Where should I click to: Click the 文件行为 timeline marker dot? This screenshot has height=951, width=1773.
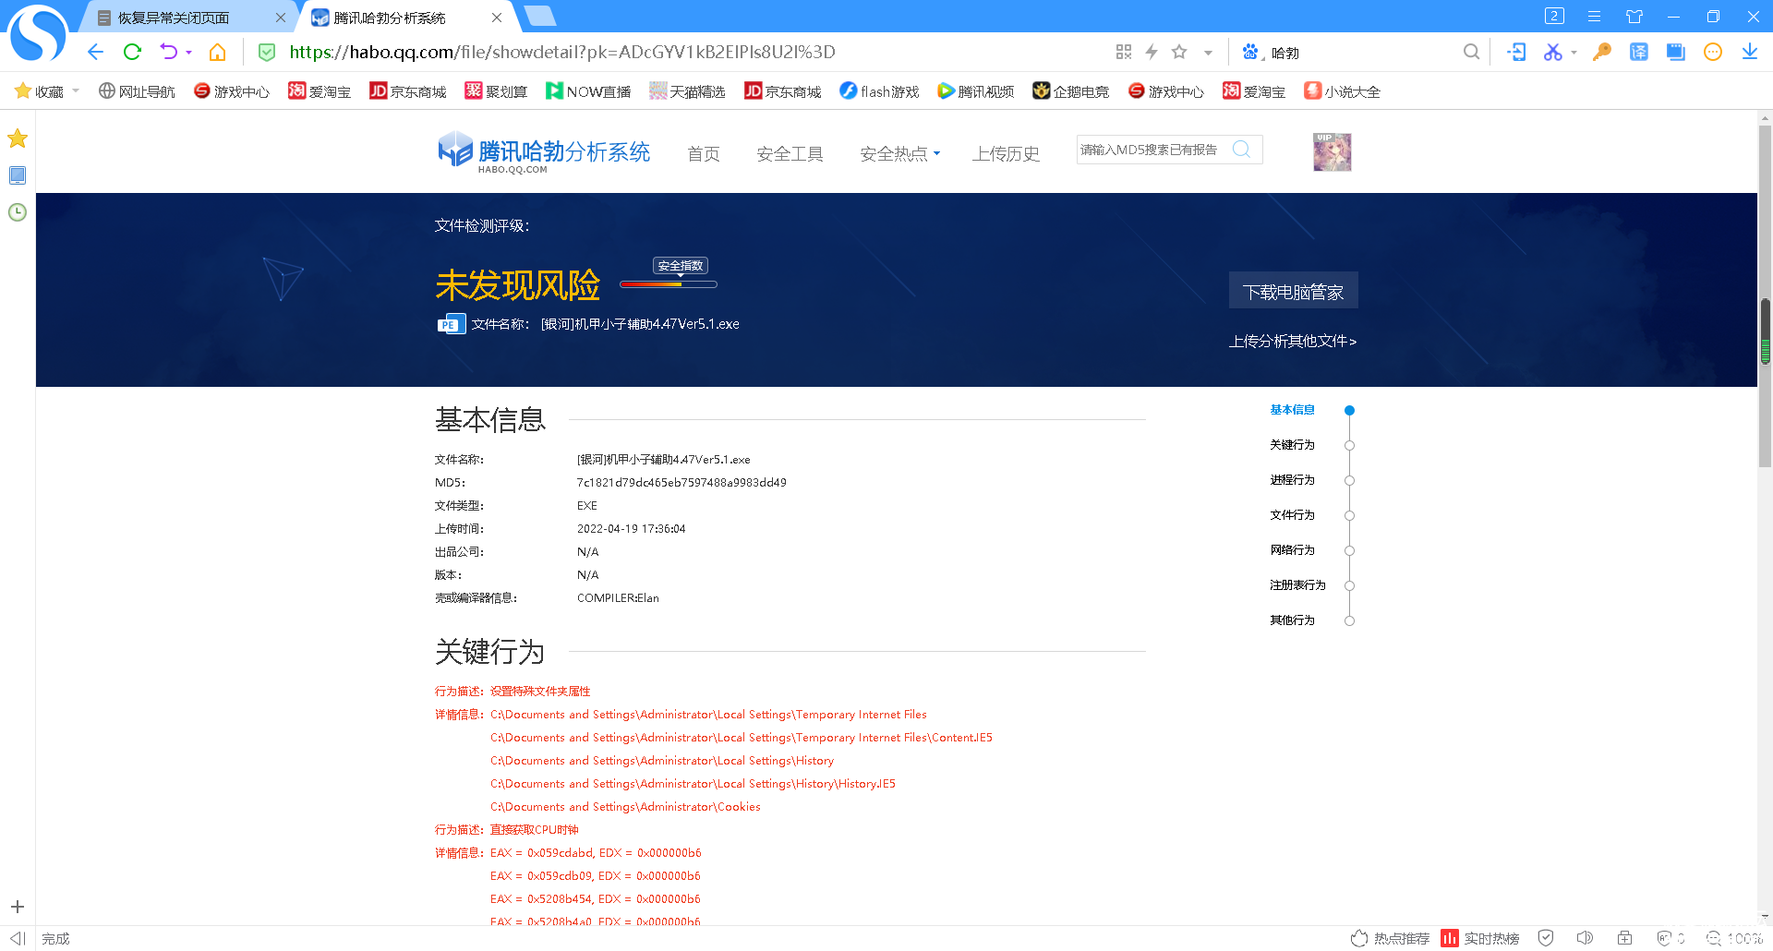click(1349, 515)
